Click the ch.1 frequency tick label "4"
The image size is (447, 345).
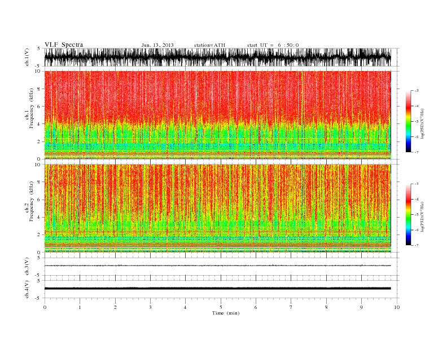point(39,124)
